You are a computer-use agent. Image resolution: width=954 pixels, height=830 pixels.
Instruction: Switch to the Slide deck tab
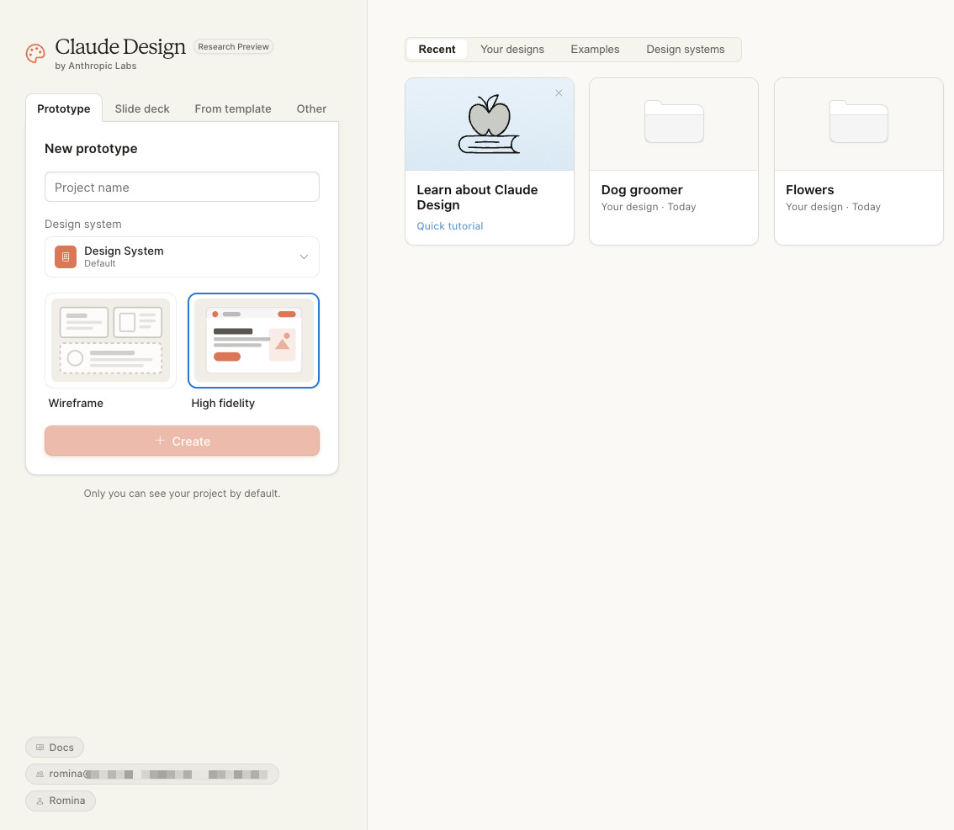pyautogui.click(x=142, y=108)
